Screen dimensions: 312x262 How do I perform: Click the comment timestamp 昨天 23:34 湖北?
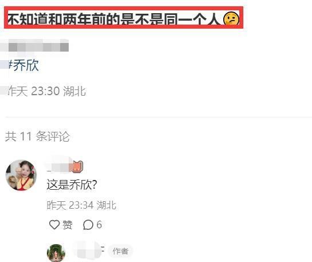pos(81,205)
